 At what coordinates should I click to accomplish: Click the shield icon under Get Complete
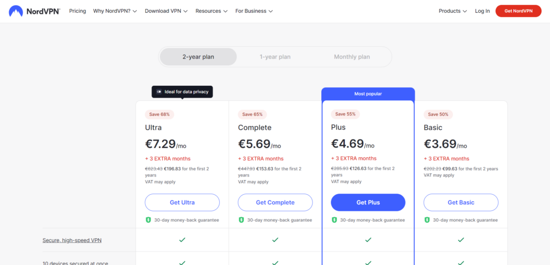pyautogui.click(x=241, y=220)
